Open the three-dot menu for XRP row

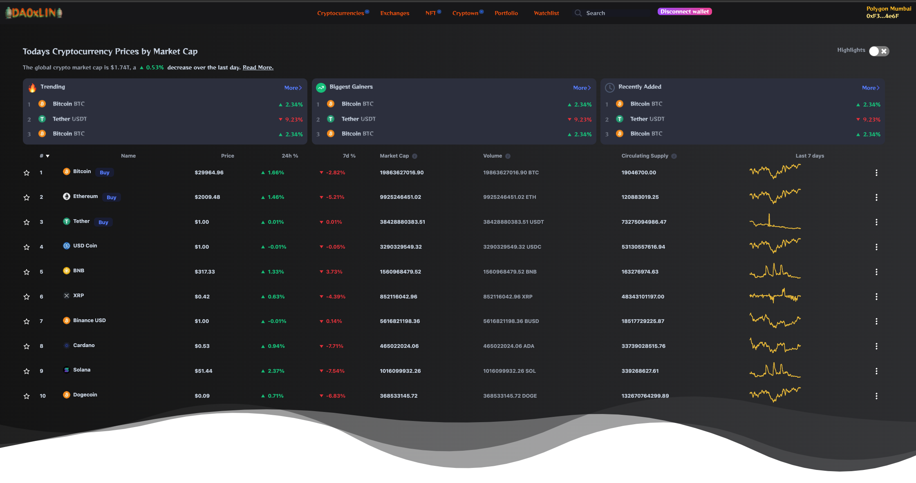(x=876, y=297)
